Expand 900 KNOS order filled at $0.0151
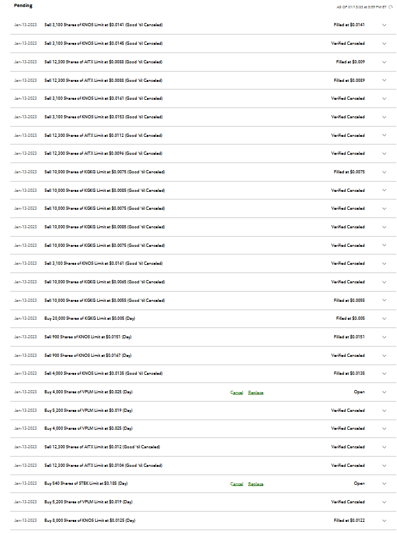The image size is (397, 534). point(384,337)
